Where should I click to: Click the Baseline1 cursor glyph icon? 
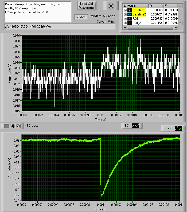pyautogui.click(x=129, y=10)
